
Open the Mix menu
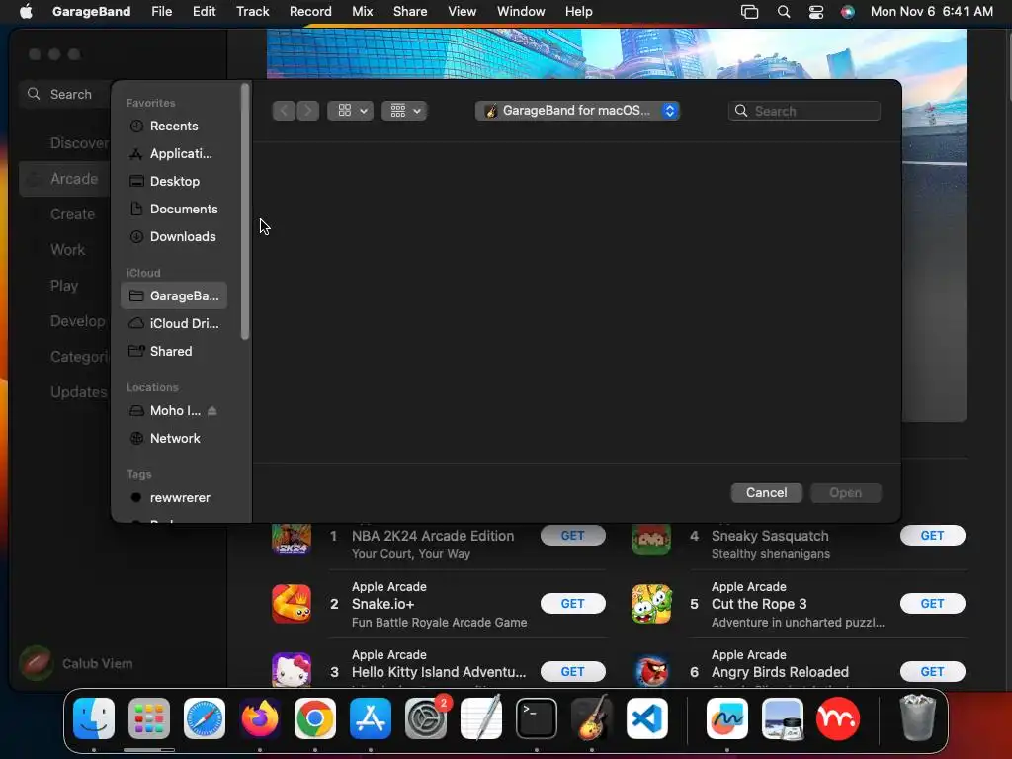[x=362, y=11]
